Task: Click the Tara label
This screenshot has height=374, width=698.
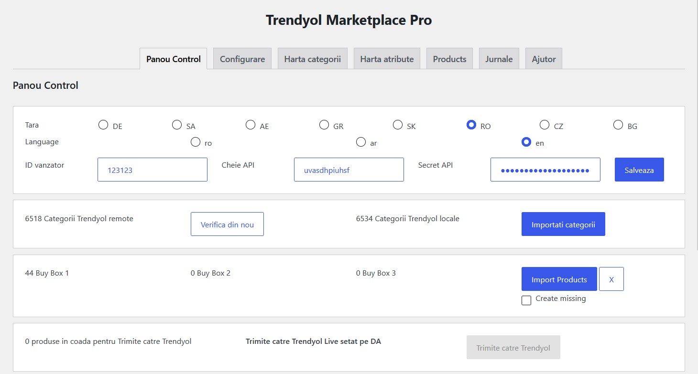Action: (x=32, y=125)
